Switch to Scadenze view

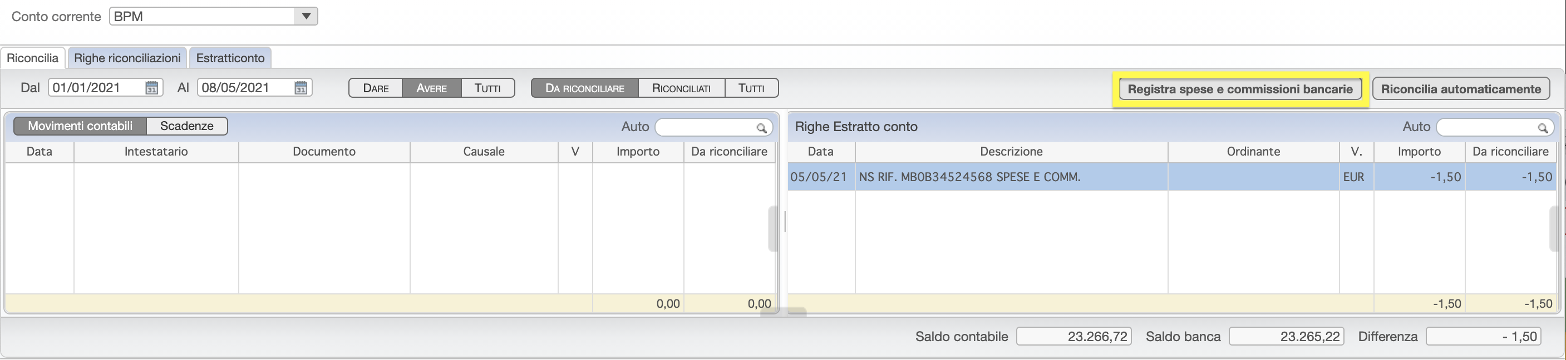186,126
